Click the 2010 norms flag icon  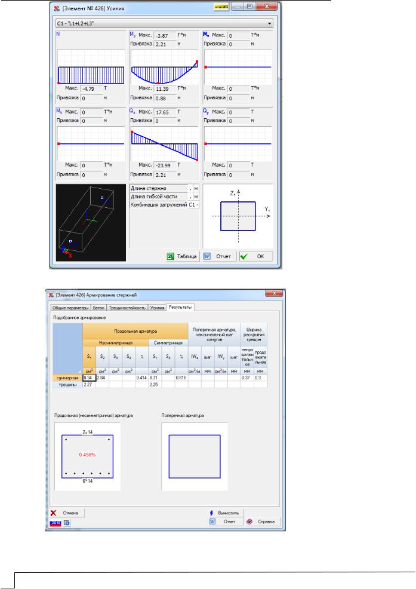[x=56, y=523]
